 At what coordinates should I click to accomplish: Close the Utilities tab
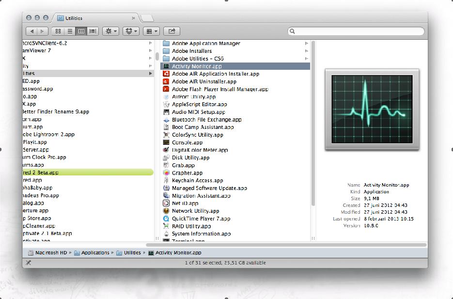pyautogui.click(x=133, y=18)
